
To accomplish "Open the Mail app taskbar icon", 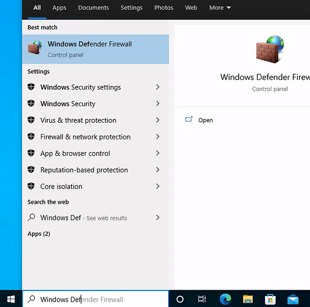I will click(x=293, y=300).
